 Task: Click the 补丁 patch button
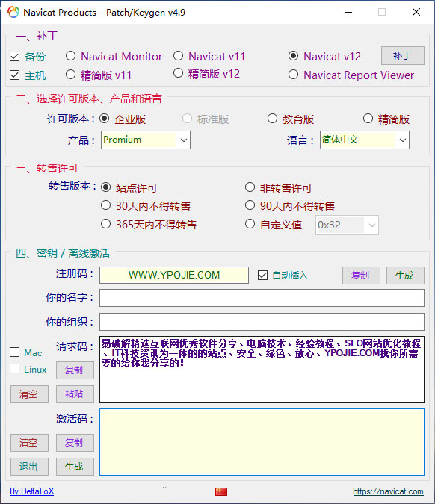[x=403, y=55]
